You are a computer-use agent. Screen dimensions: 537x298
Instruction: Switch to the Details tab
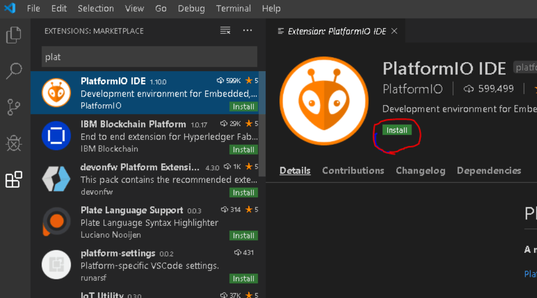pos(295,171)
